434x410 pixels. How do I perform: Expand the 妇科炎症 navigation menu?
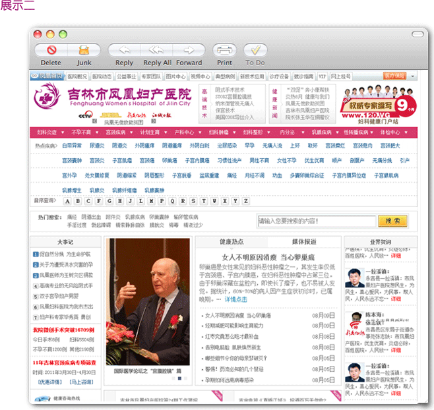pos(50,132)
